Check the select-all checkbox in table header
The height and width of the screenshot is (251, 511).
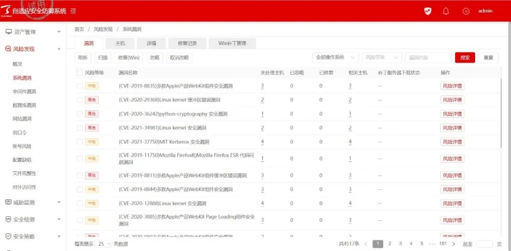(79, 73)
